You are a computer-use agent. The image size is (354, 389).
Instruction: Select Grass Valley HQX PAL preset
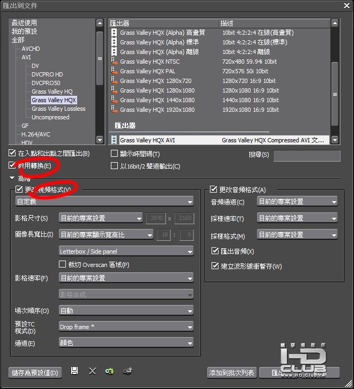pyautogui.click(x=220, y=71)
